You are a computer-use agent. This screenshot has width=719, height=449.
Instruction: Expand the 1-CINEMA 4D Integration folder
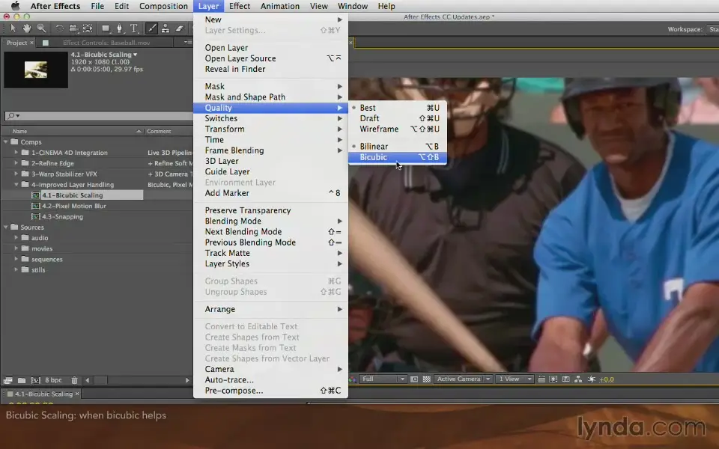click(16, 153)
